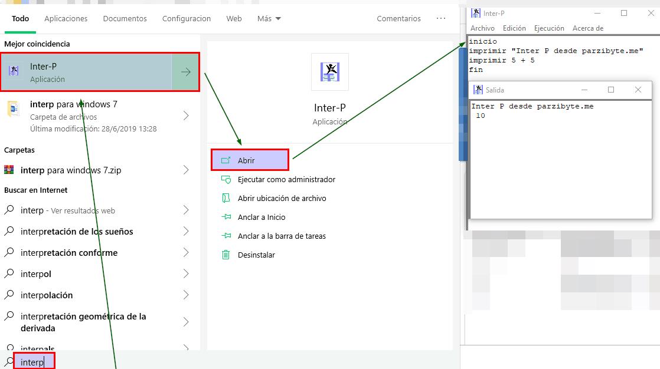Open Ejecución menu in Inter-P window
This screenshot has width=660, height=369.
(549, 28)
